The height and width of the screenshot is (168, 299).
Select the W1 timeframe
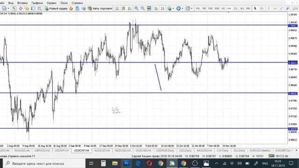242,8
